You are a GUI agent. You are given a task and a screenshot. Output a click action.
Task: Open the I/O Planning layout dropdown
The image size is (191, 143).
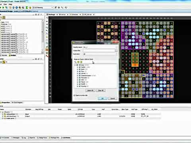[43, 8]
